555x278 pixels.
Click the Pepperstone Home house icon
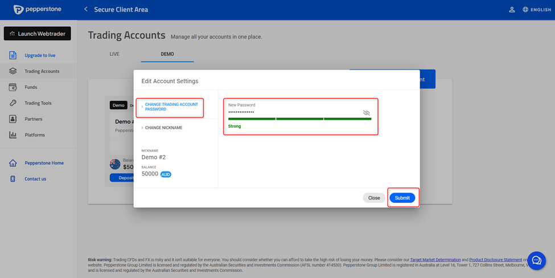[13, 163]
